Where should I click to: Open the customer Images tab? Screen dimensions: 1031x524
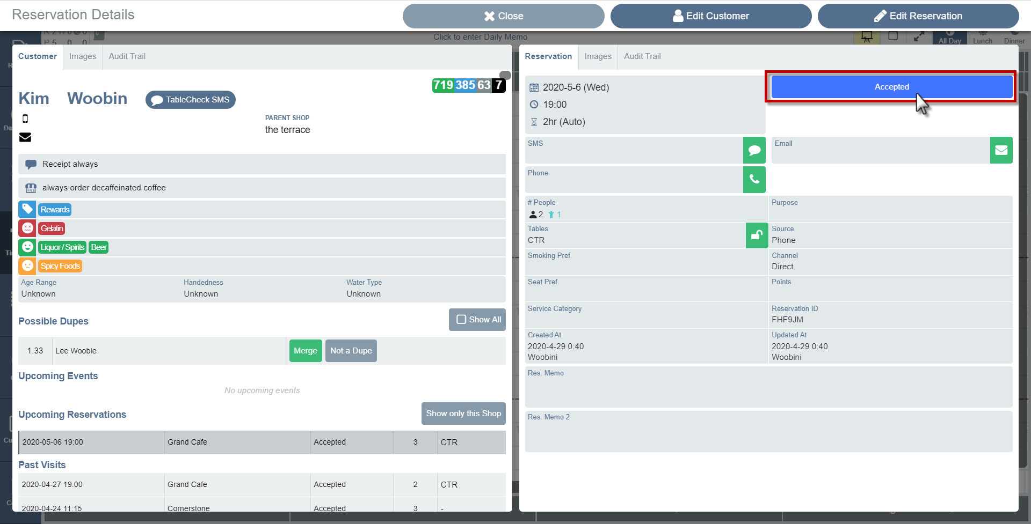[x=83, y=56]
